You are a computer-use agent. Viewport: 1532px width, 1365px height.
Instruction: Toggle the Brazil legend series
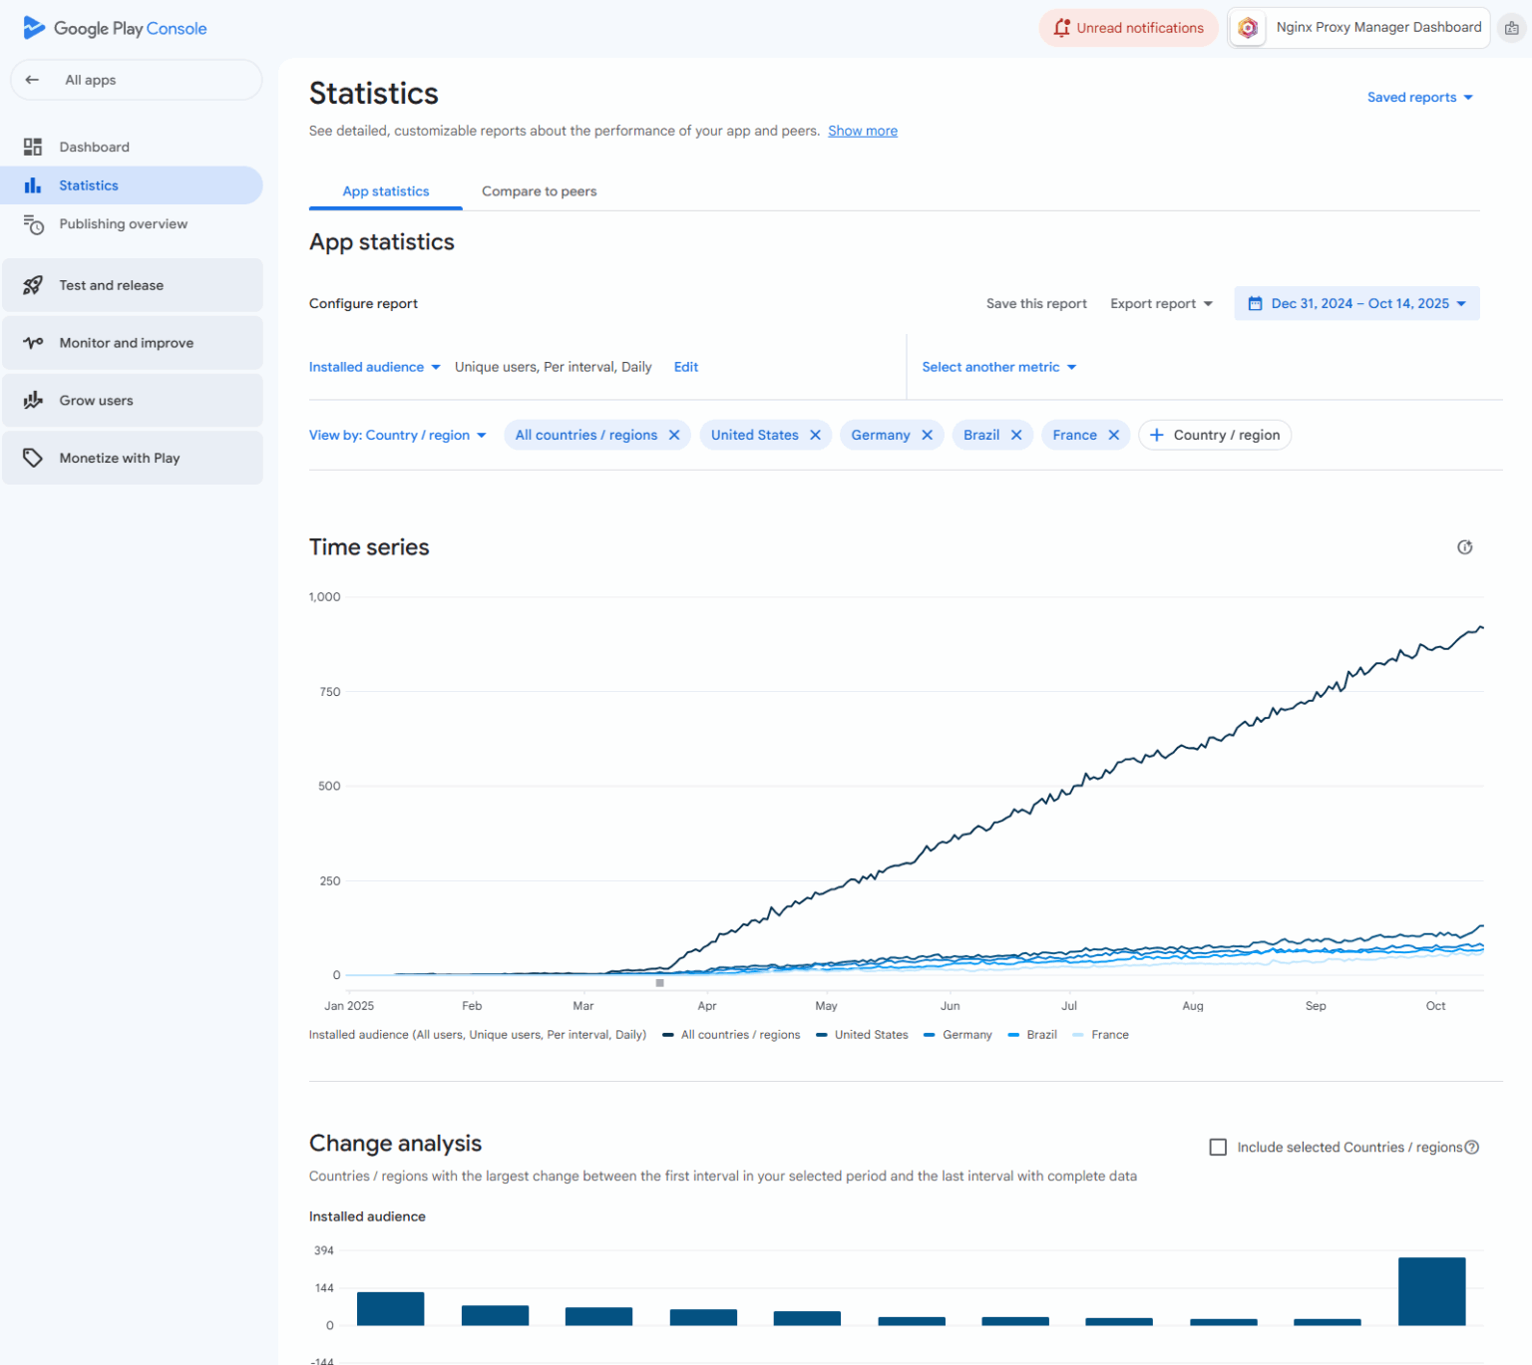coord(1032,1035)
